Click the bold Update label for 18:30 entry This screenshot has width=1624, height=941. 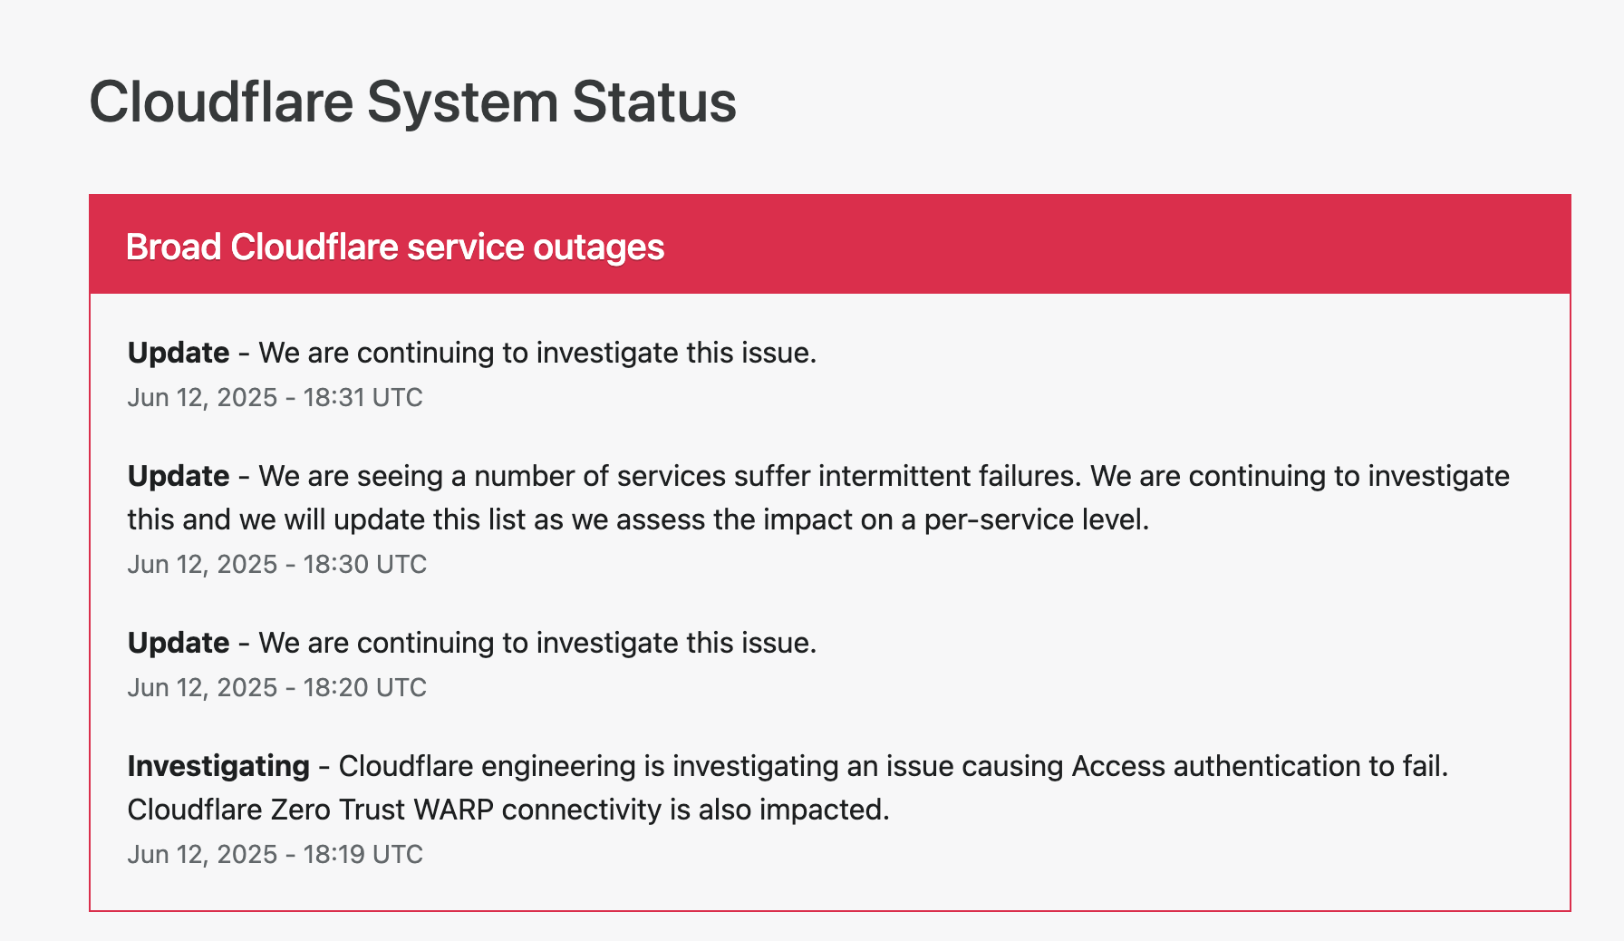(179, 476)
